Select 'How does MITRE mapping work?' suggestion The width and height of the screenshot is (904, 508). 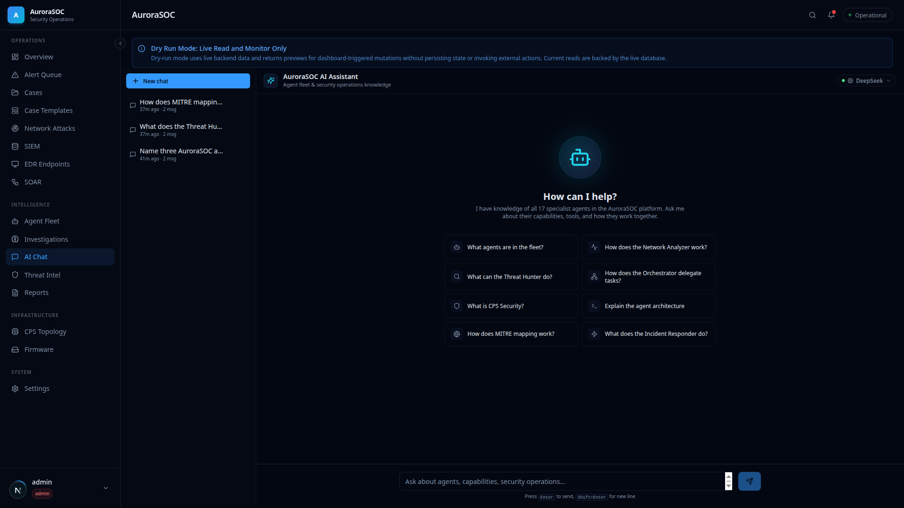coord(511,334)
